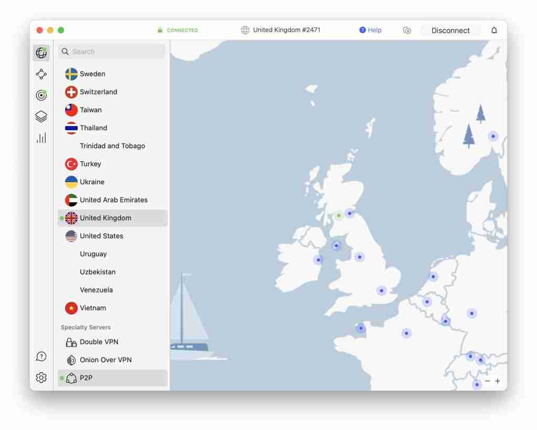This screenshot has height=430, width=537.
Task: Focus the Search field
Action: click(x=112, y=51)
